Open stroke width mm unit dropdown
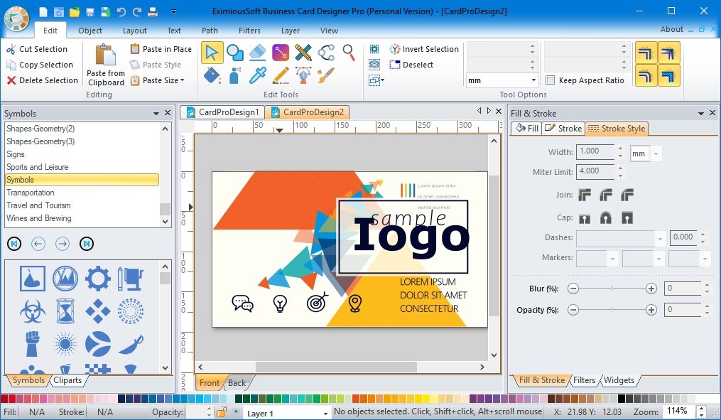The height and width of the screenshot is (420, 721). 656,154
